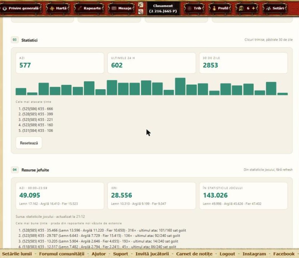This screenshot has height=258, width=299.
Task: Open the Hartă map page
Action: tap(58, 8)
